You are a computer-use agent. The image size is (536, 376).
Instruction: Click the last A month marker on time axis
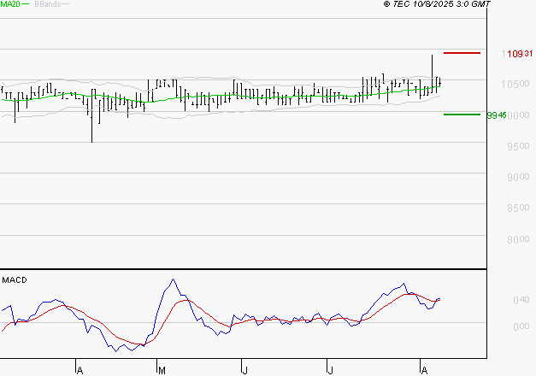(423, 370)
